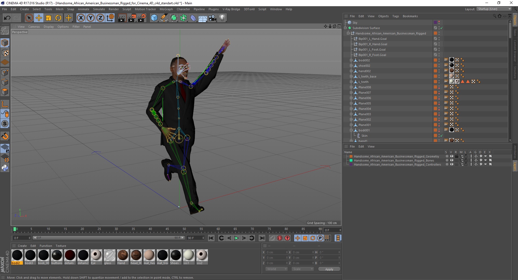Toggle visibility of Bones layer

pyautogui.click(x=452, y=160)
